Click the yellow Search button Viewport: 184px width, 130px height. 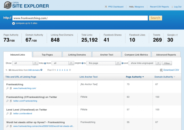click(156, 18)
